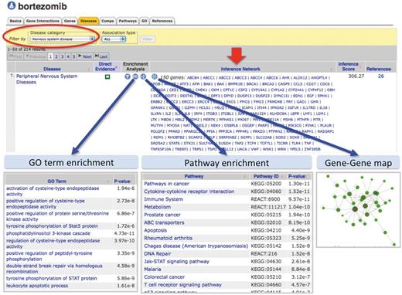This screenshot has width=402, height=295.
Task: Open the Disease category dropdown
Action: [63, 39]
